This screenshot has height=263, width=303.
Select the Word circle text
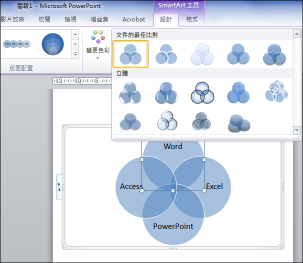coord(173,146)
